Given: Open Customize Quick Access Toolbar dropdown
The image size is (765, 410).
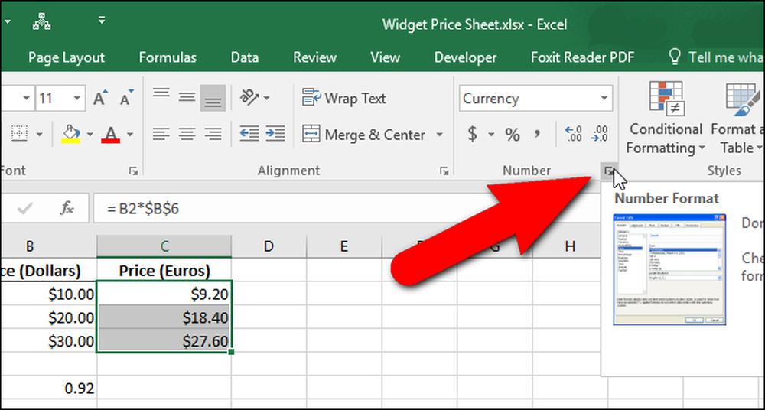Looking at the screenshot, I should [x=102, y=21].
